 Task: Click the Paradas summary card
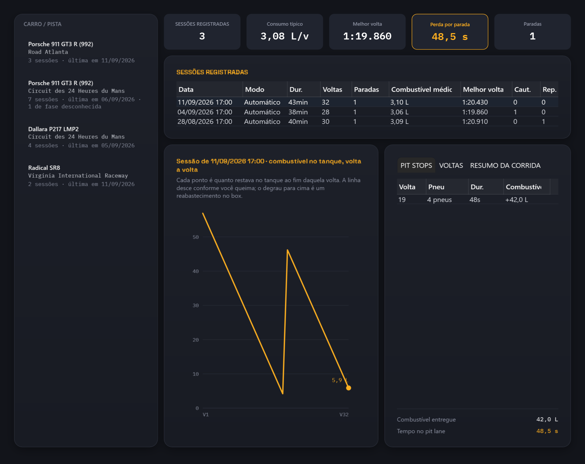(x=532, y=32)
